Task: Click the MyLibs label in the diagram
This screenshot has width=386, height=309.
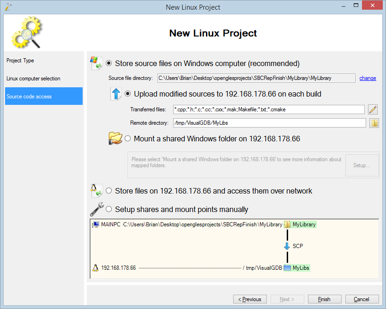Action: pos(301,268)
